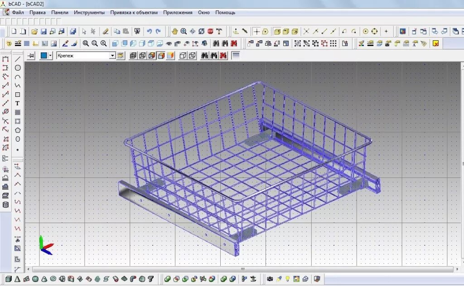This screenshot has width=464, height=286.
Task: Create a sphere solid primitive
Action: 35,279
